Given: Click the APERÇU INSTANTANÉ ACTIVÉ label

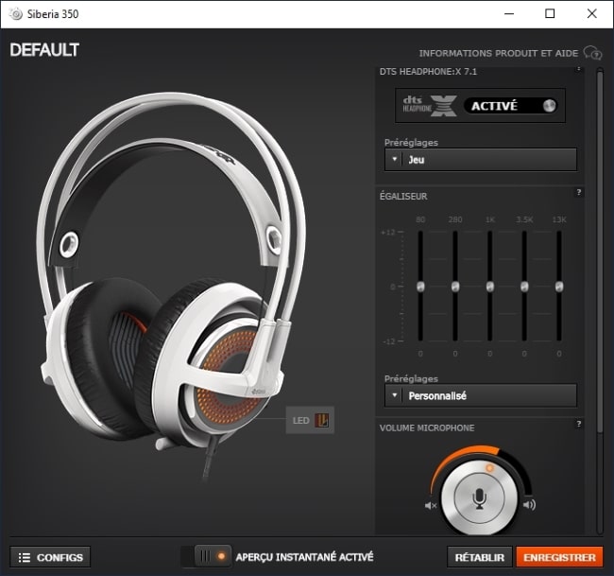Looking at the screenshot, I should (304, 557).
